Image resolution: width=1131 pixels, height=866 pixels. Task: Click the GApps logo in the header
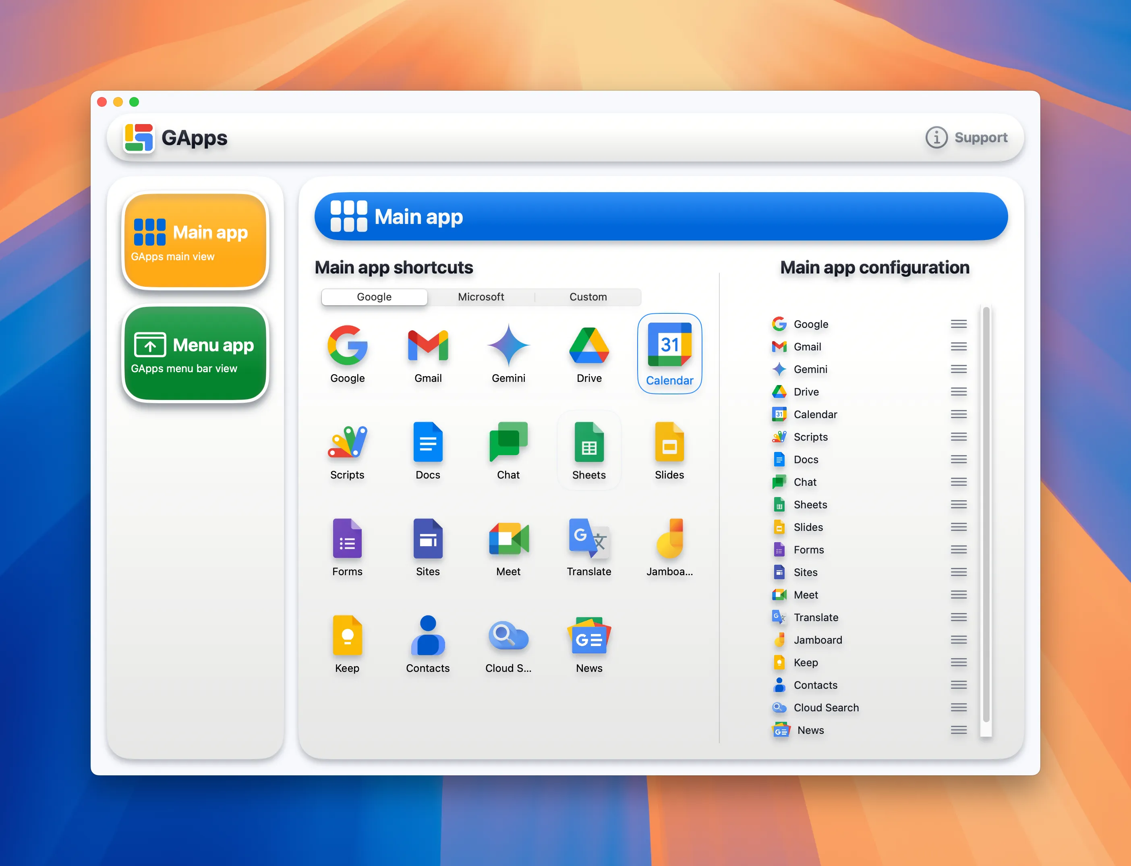click(138, 138)
